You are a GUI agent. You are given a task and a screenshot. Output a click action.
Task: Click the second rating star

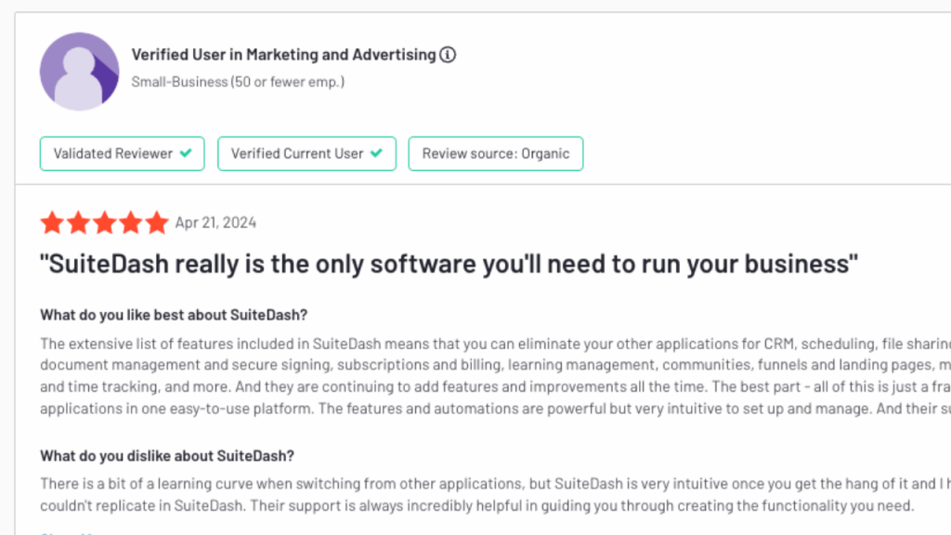78,223
